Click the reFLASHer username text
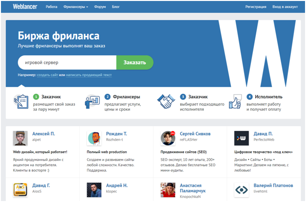The image size is (306, 202). pos(189,140)
